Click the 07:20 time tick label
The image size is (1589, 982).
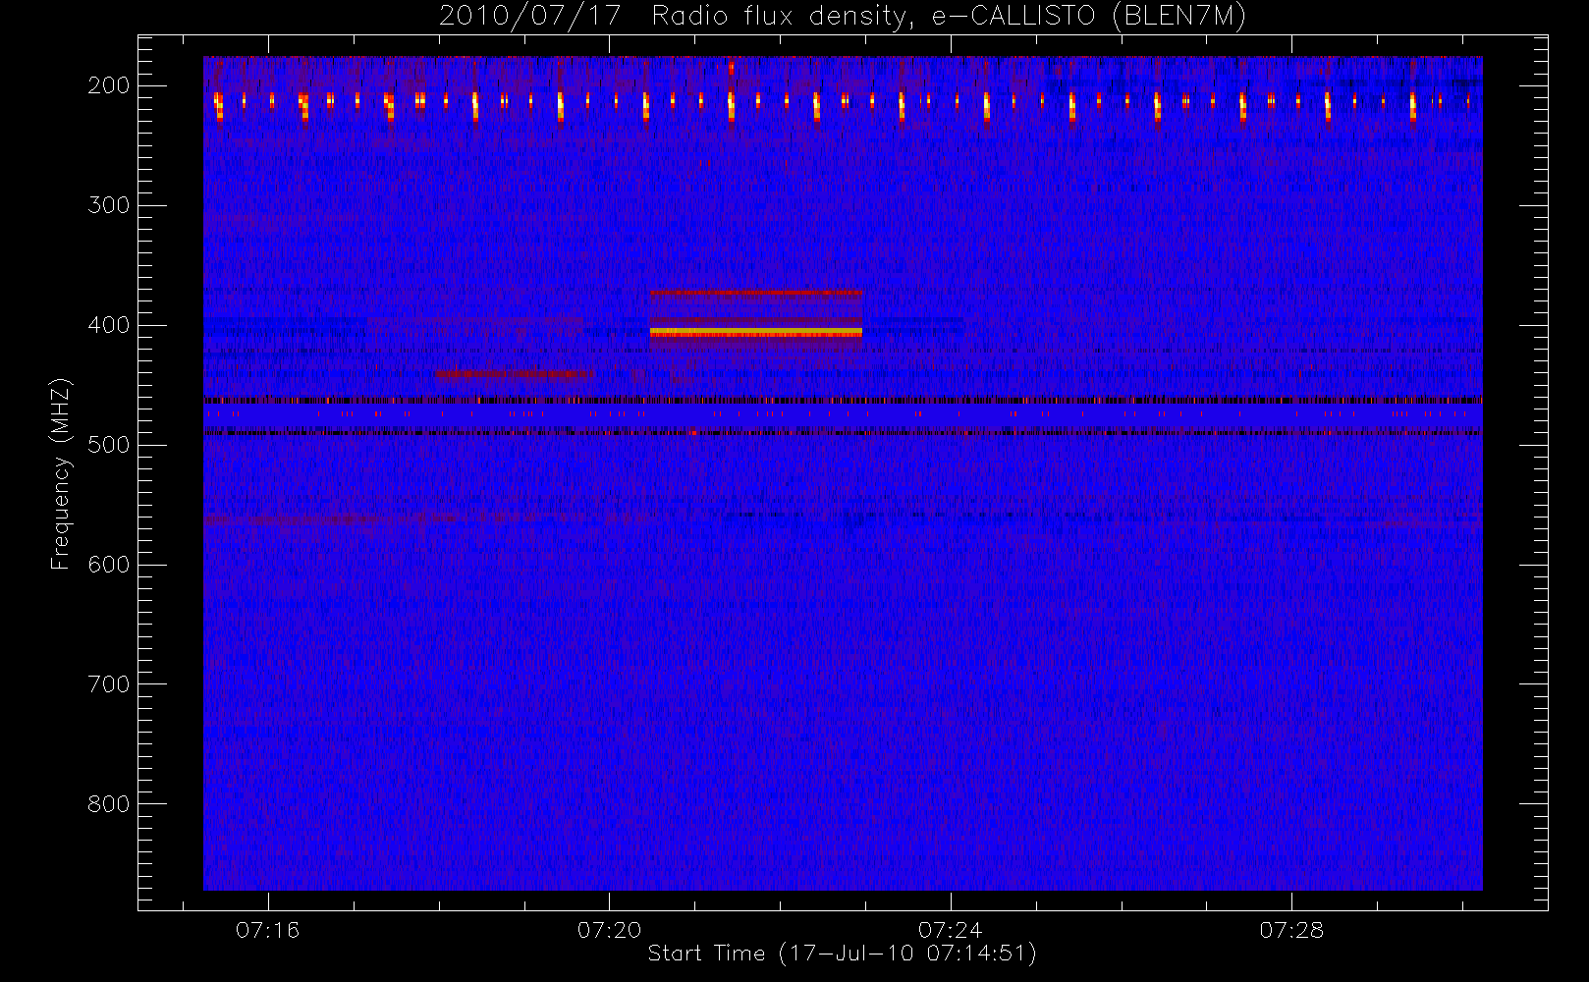click(x=609, y=930)
